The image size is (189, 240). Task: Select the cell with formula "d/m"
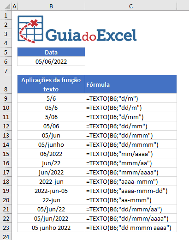(x=131, y=98)
